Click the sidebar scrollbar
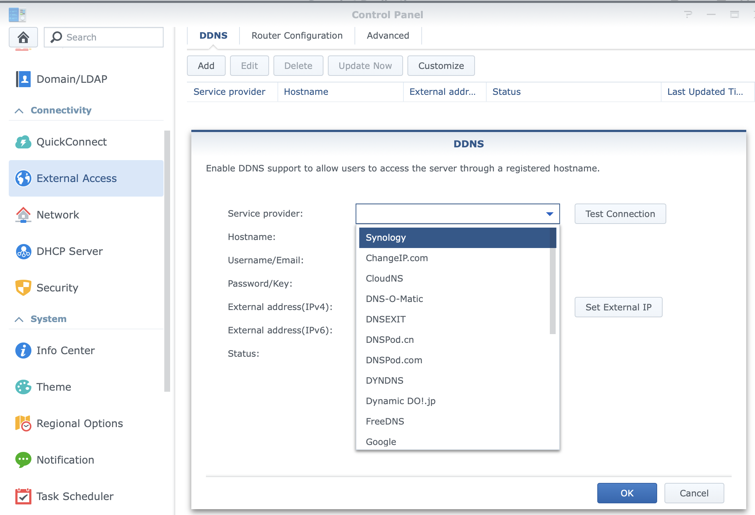Screen dimensions: 755x515 (167, 261)
